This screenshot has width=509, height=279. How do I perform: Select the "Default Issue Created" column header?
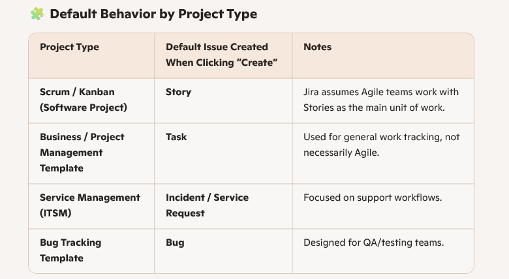pyautogui.click(x=217, y=47)
